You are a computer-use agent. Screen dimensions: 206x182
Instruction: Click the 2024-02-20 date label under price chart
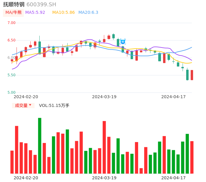click(26, 97)
